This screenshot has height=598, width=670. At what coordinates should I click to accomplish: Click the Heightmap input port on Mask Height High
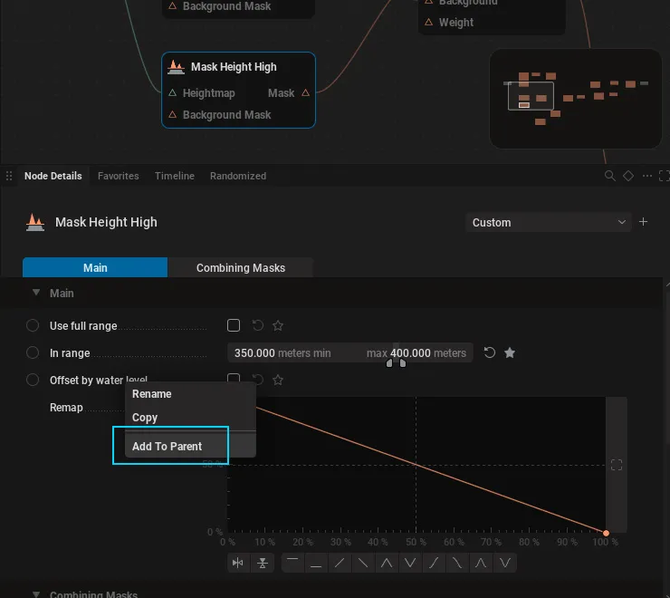coord(173,92)
